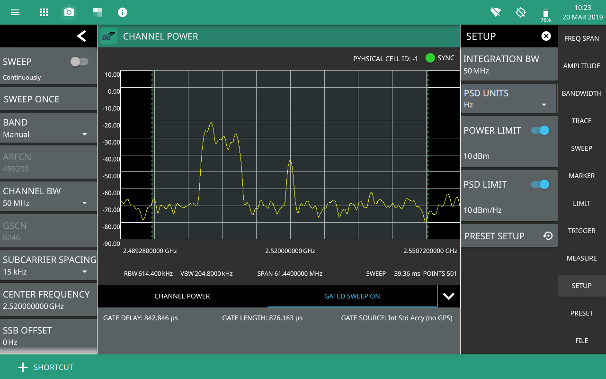Take a screenshot with camera icon
This screenshot has height=379, width=606.
coord(69,12)
